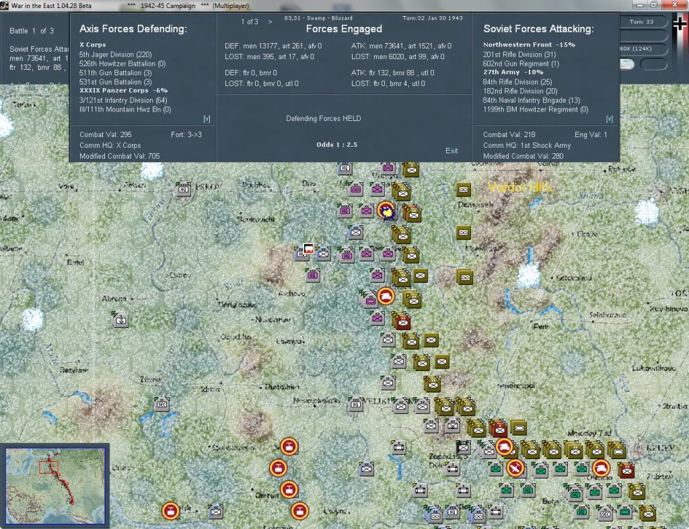Select the red Soviet counter beside Zubtsov
The width and height of the screenshot is (689, 529).
point(626,470)
